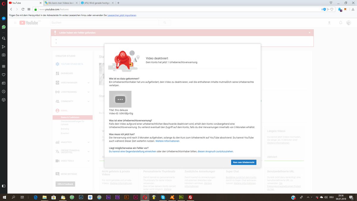Open YouTube notifications bell

pyautogui.click(x=341, y=23)
